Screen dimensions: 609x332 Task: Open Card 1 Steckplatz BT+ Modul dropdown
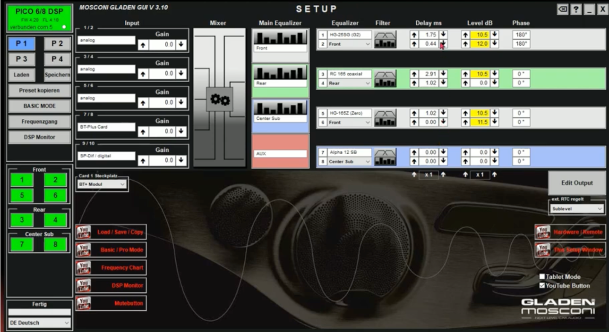click(x=102, y=184)
